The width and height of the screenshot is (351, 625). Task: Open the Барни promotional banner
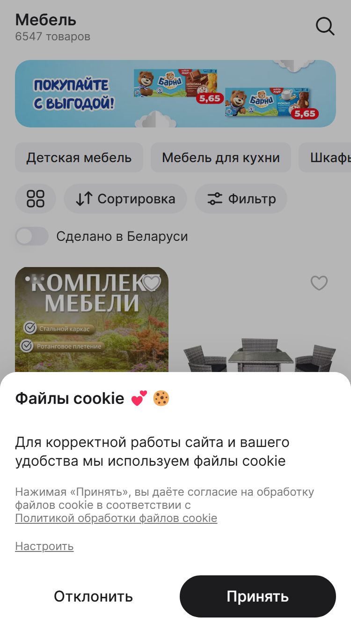pyautogui.click(x=175, y=94)
